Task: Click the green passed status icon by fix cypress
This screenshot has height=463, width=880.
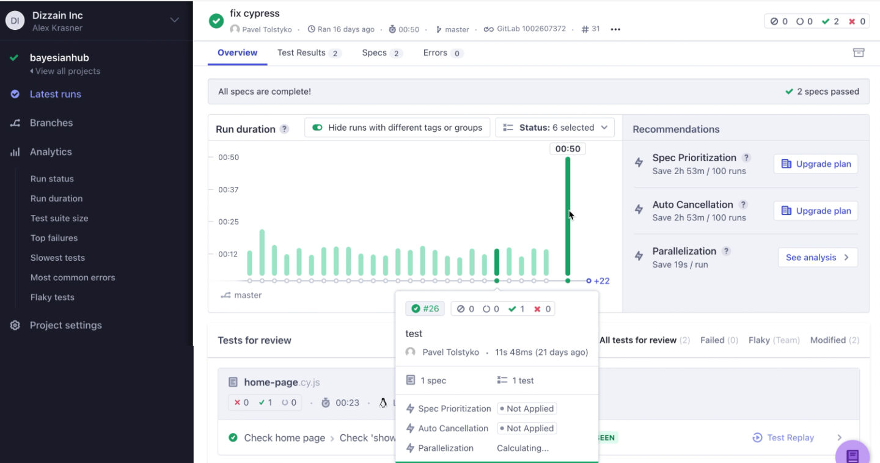Action: pyautogui.click(x=216, y=21)
